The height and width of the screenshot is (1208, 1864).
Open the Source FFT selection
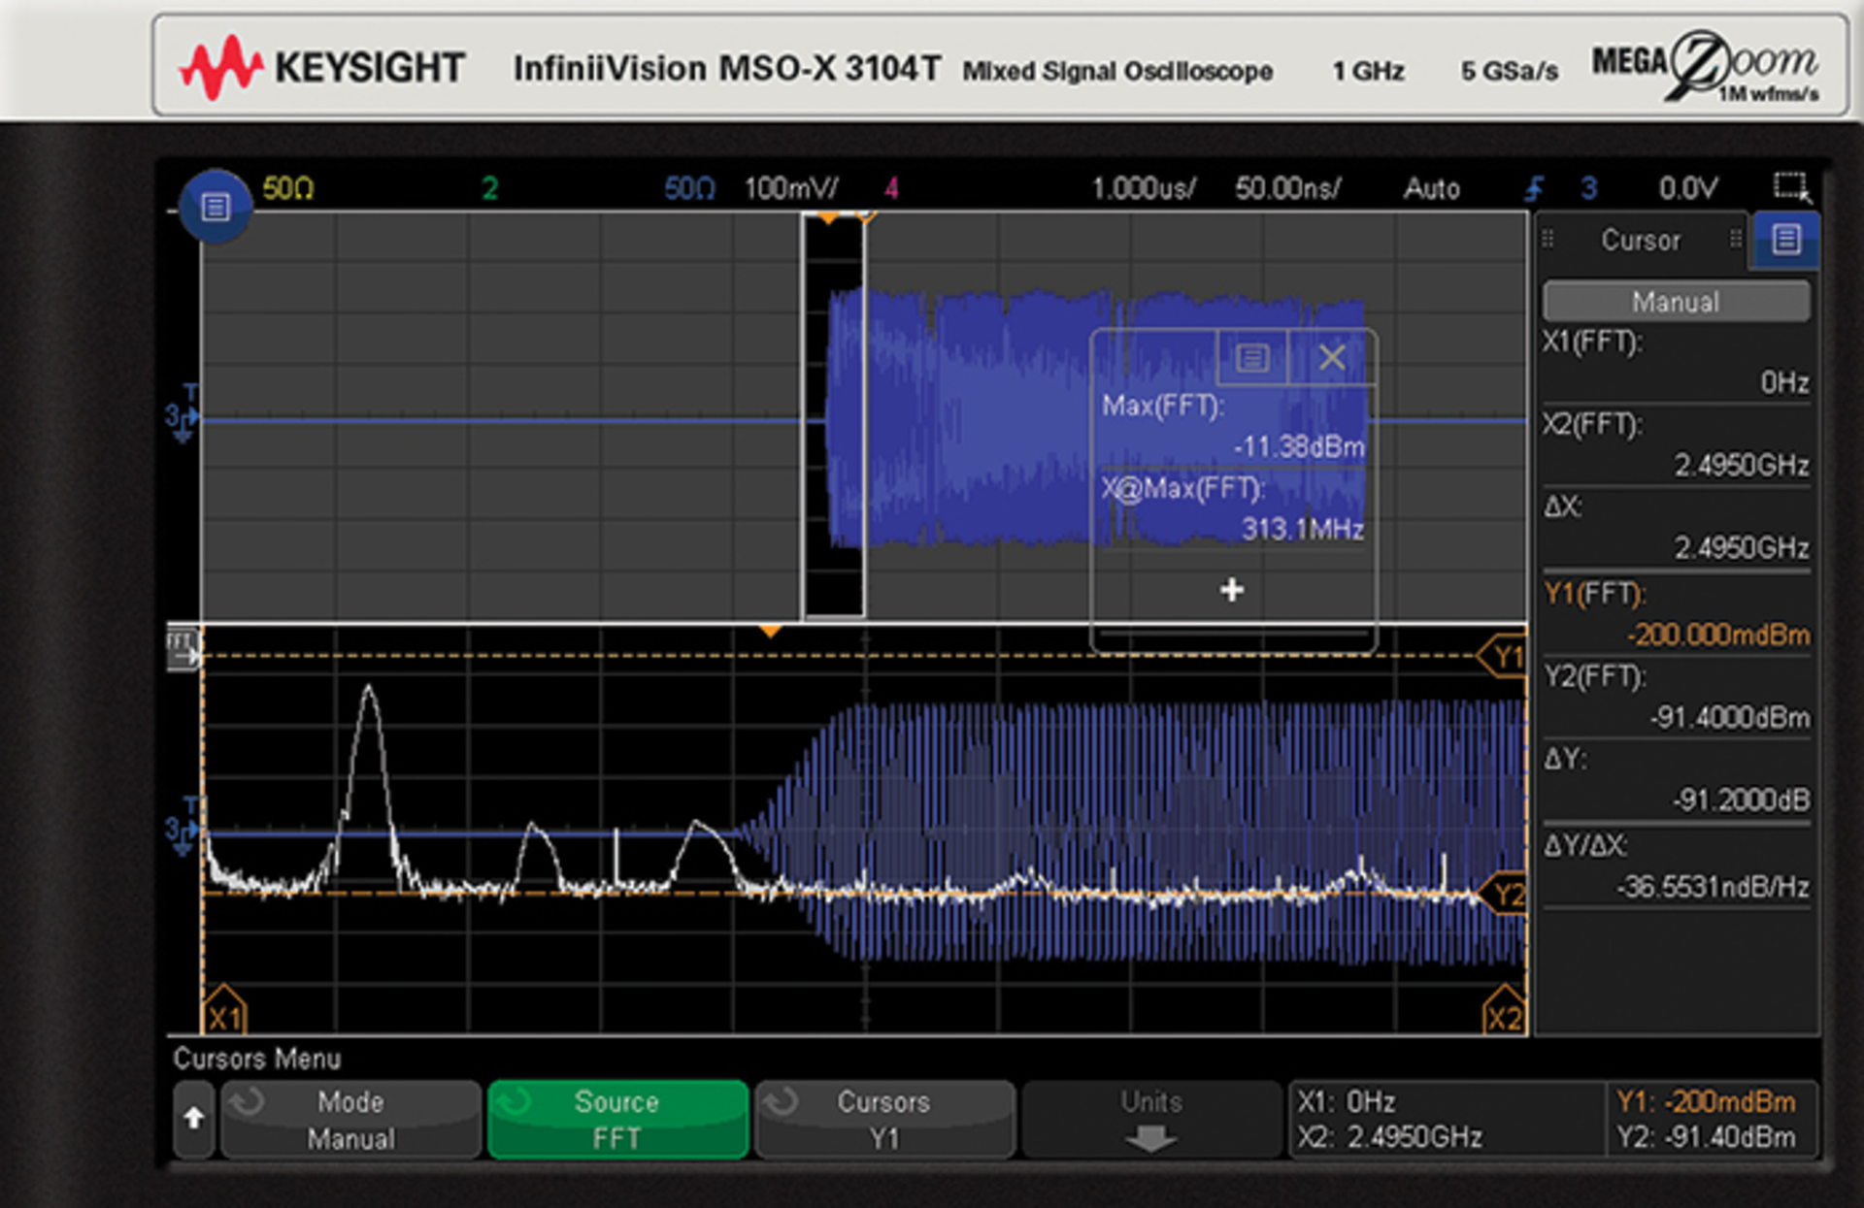click(617, 1119)
